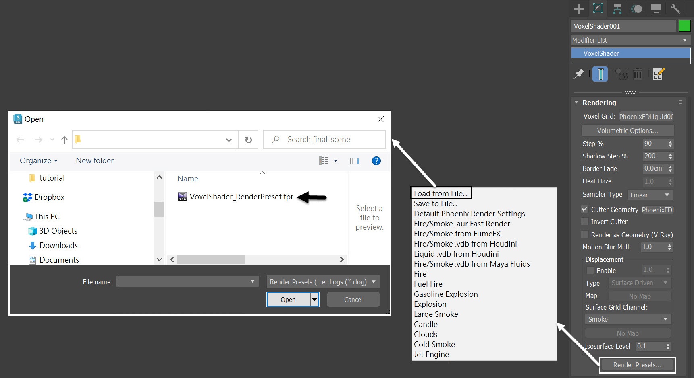The image size is (694, 378).
Task: Click the Open button split arrow
Action: coord(314,299)
